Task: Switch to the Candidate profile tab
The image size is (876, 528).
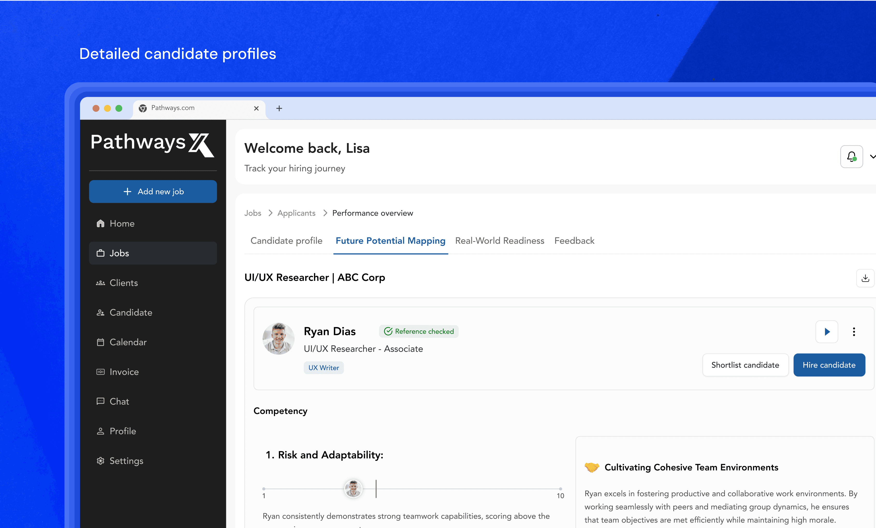Action: 287,241
